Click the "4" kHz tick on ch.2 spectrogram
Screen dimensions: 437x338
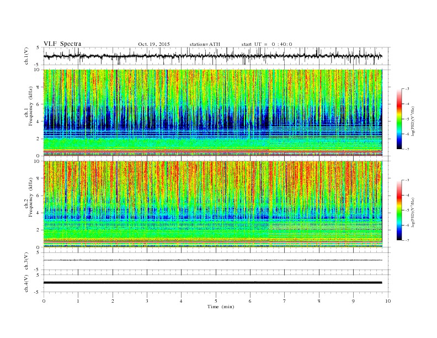pyautogui.click(x=39, y=213)
